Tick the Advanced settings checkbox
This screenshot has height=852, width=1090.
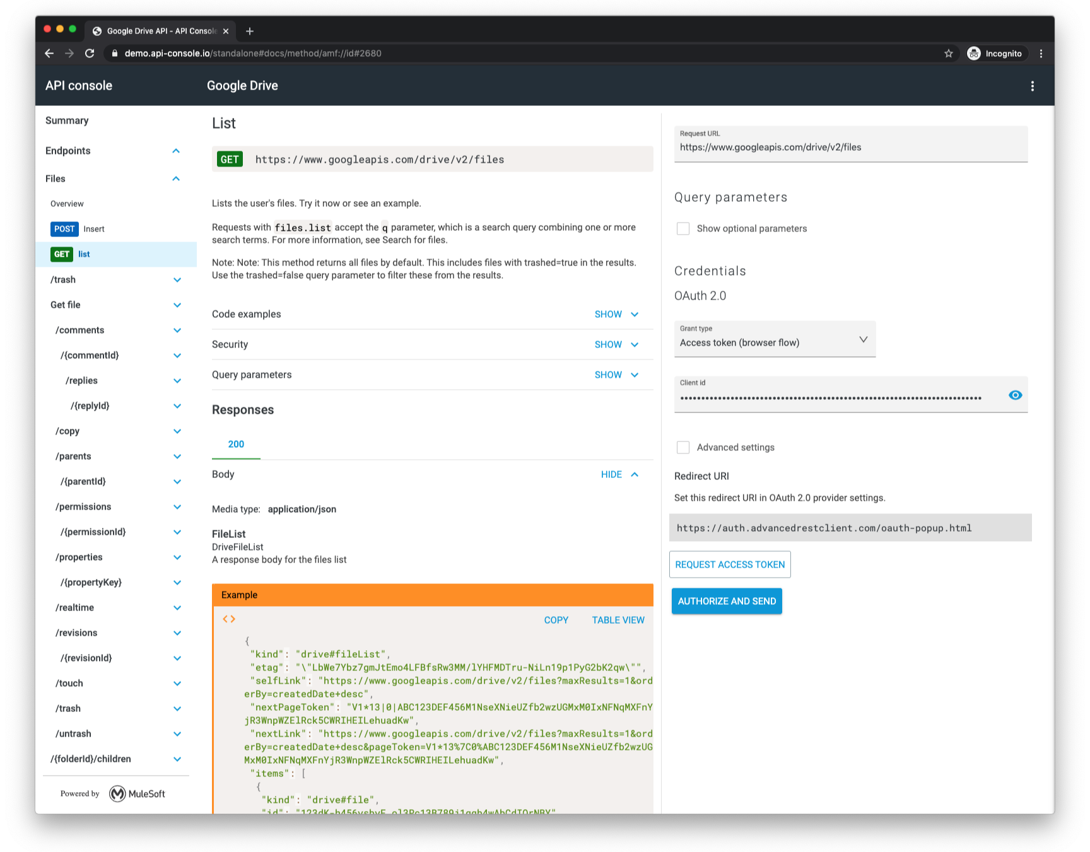click(x=683, y=447)
